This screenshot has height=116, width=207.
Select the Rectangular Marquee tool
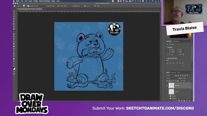click(14, 14)
